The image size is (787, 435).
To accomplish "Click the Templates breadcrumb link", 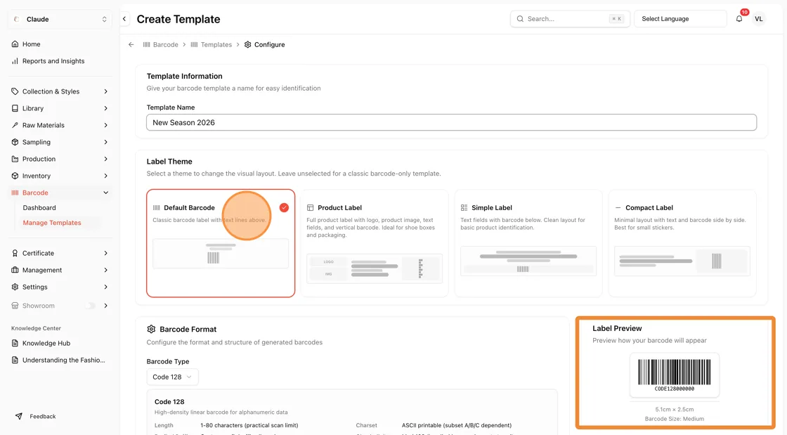I will (x=212, y=45).
